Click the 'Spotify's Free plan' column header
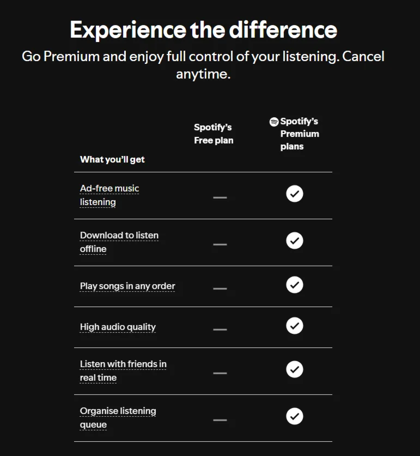420x456 pixels. coord(214,134)
